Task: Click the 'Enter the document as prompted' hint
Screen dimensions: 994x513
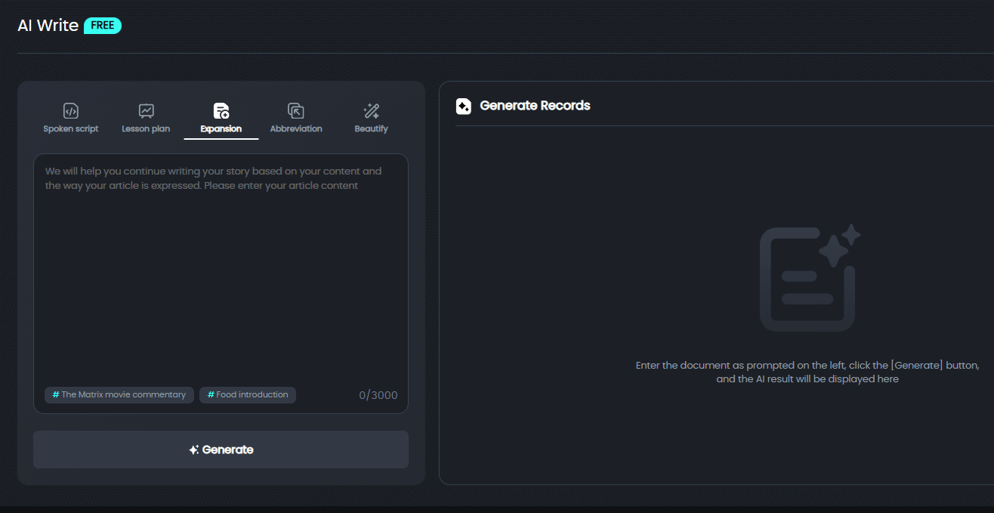Action: click(807, 372)
